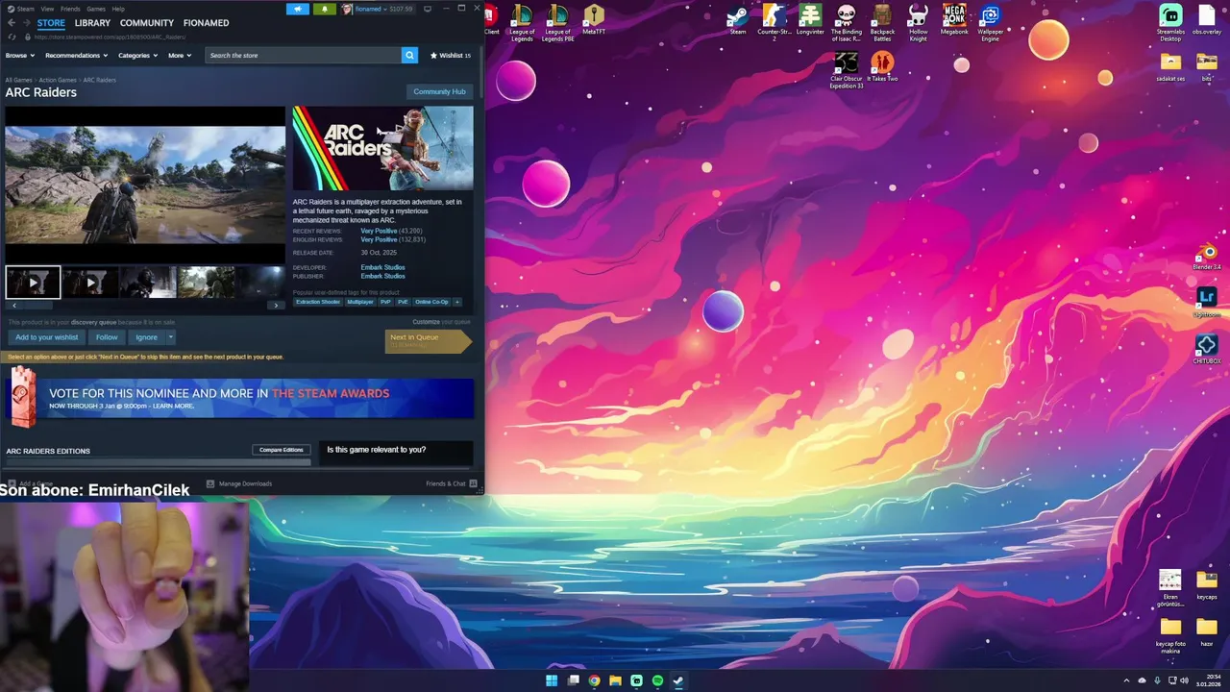Expand the Recommendations store menu
Screen dimensions: 1230x692
76,55
